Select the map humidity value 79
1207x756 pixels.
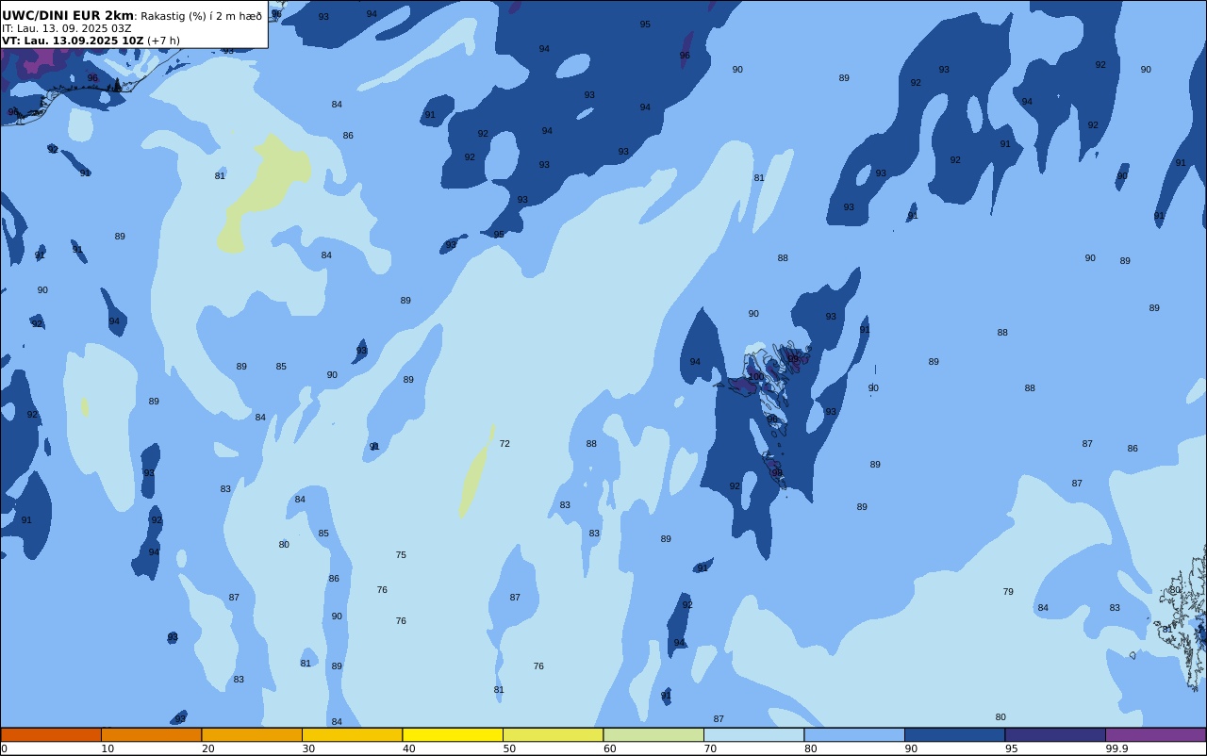click(1008, 592)
